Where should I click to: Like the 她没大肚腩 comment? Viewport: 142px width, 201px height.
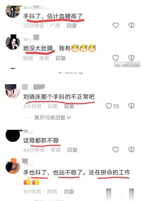[116, 58]
